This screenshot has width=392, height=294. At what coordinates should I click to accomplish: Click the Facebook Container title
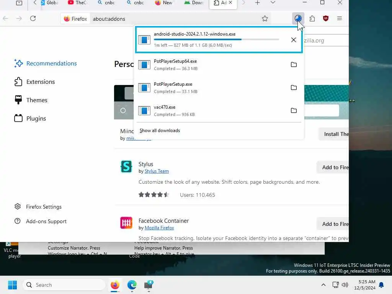point(163,221)
